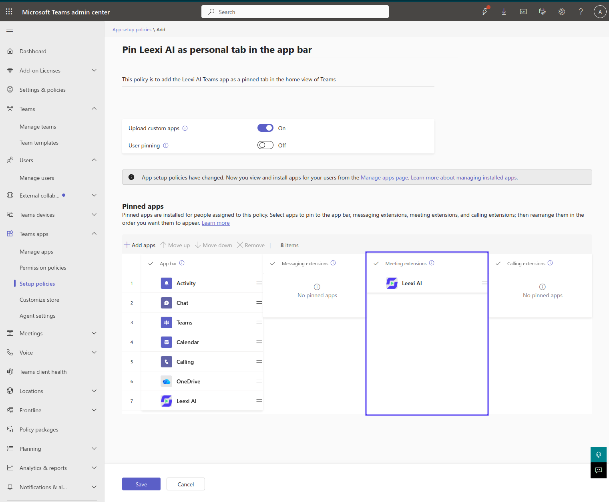The image size is (609, 502).
Task: Select the Chat app icon
Action: pos(167,303)
